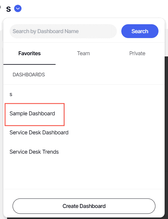Focus the Search by Dashboard Name field

tap(63, 31)
